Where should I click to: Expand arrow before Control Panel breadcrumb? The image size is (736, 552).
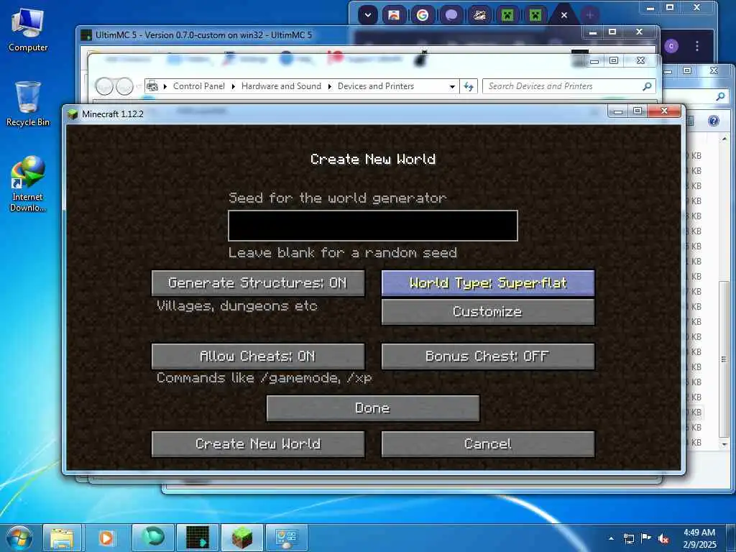[165, 87]
